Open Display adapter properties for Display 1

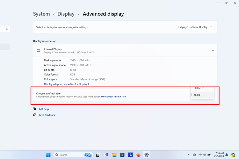[66, 84]
